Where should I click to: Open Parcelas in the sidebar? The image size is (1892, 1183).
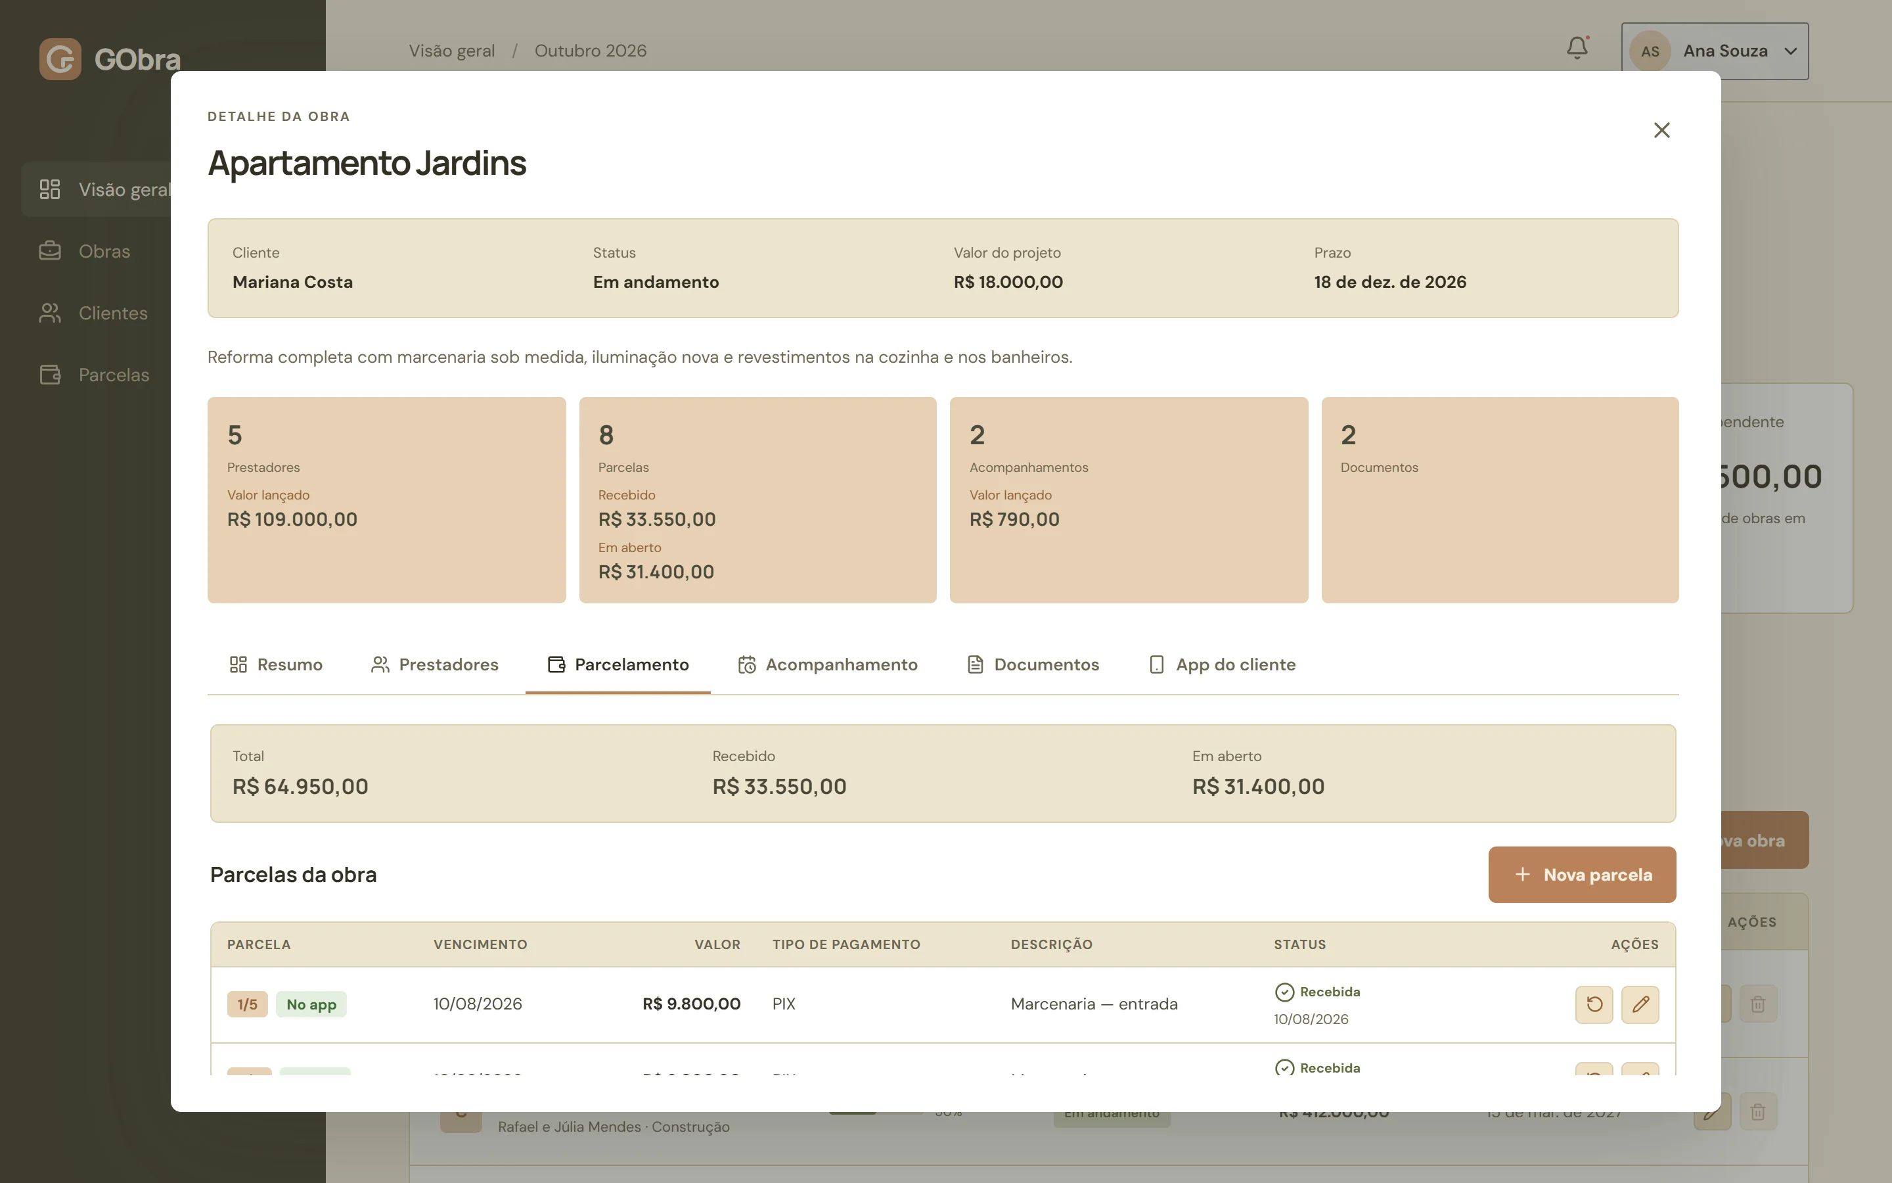(95, 375)
